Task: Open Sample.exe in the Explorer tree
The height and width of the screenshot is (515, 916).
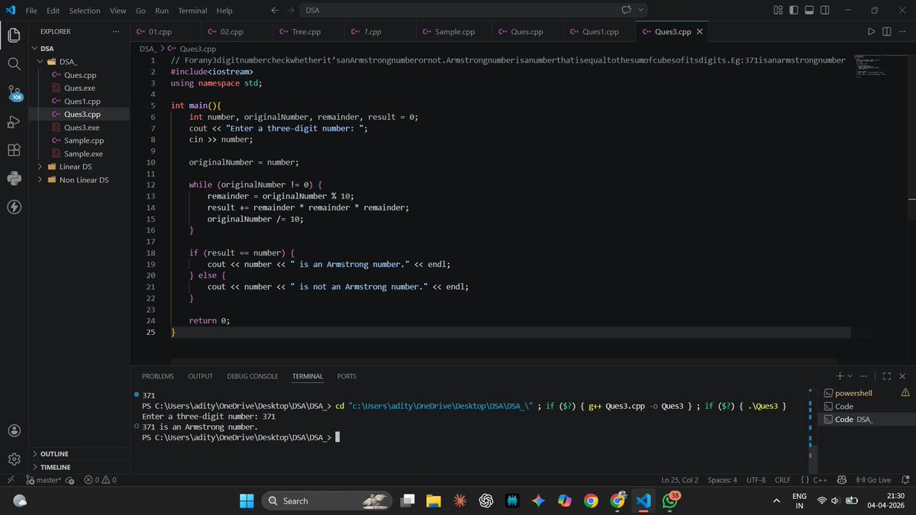Action: tap(83, 153)
